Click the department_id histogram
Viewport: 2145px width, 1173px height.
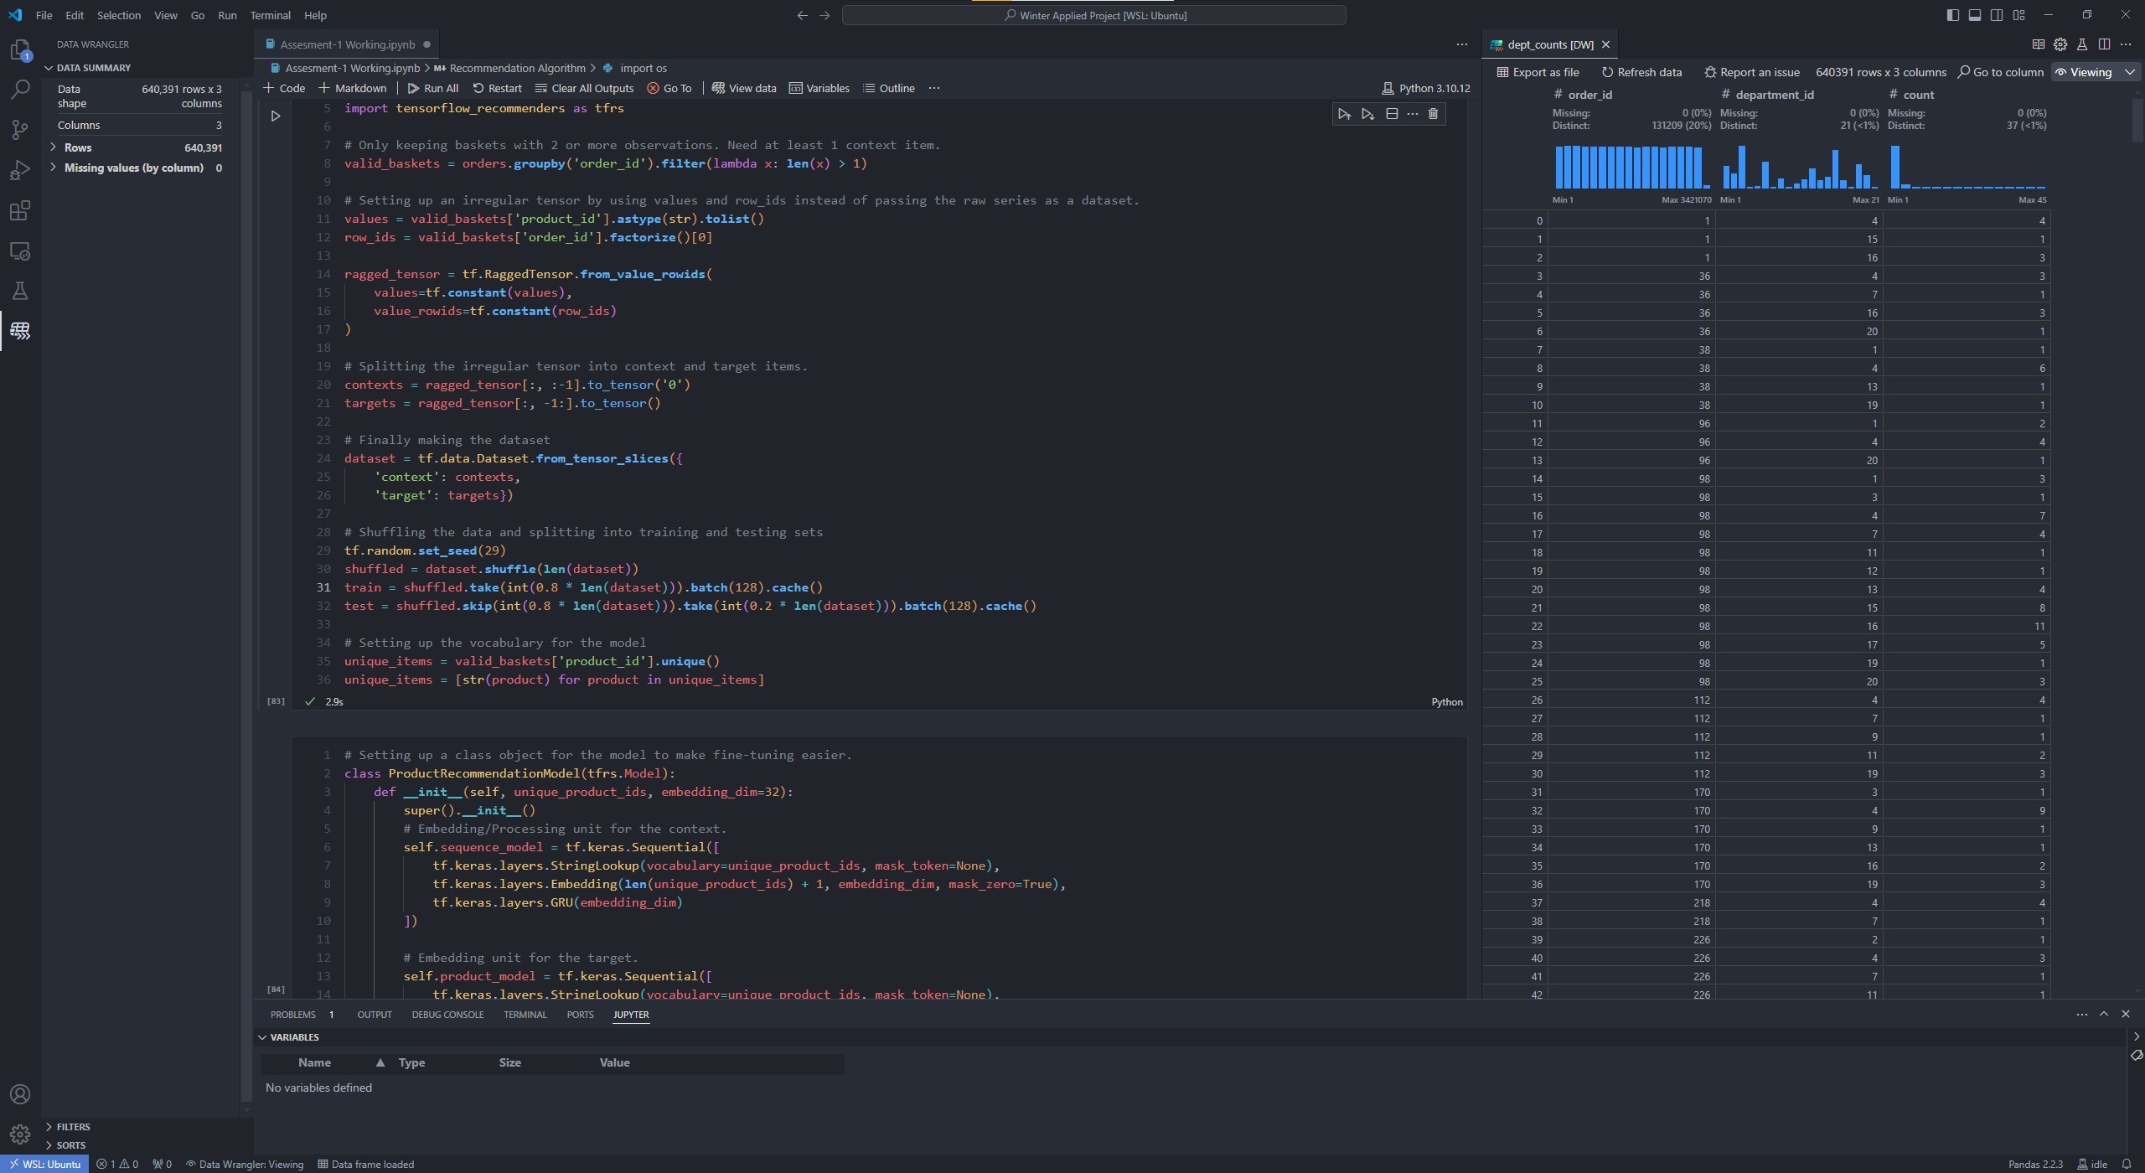click(x=1799, y=167)
